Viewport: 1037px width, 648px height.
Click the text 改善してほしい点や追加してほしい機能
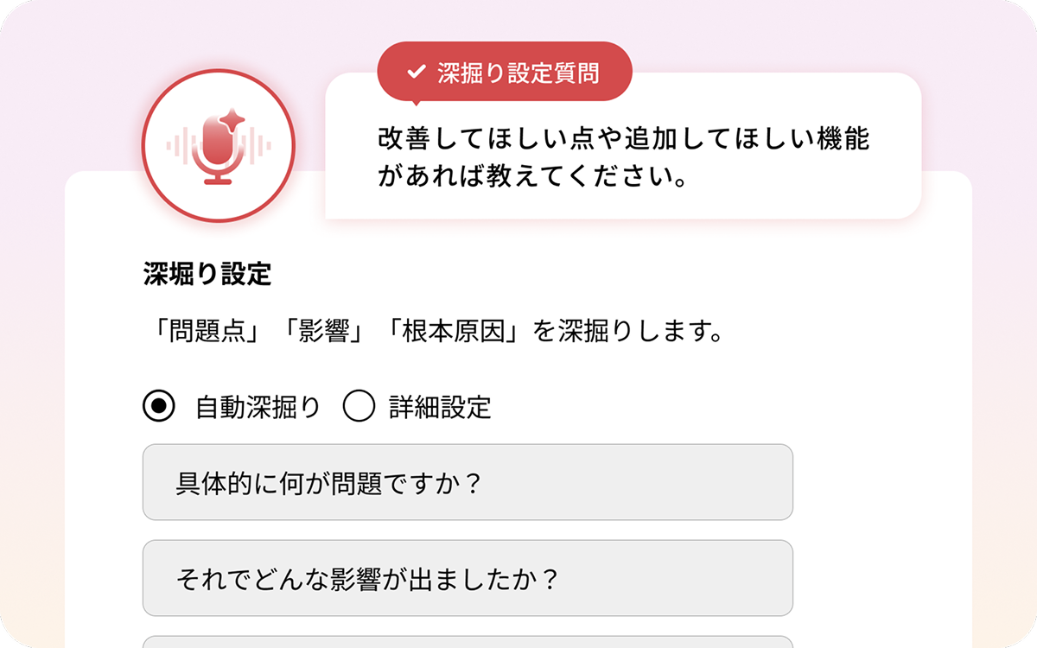point(624,137)
